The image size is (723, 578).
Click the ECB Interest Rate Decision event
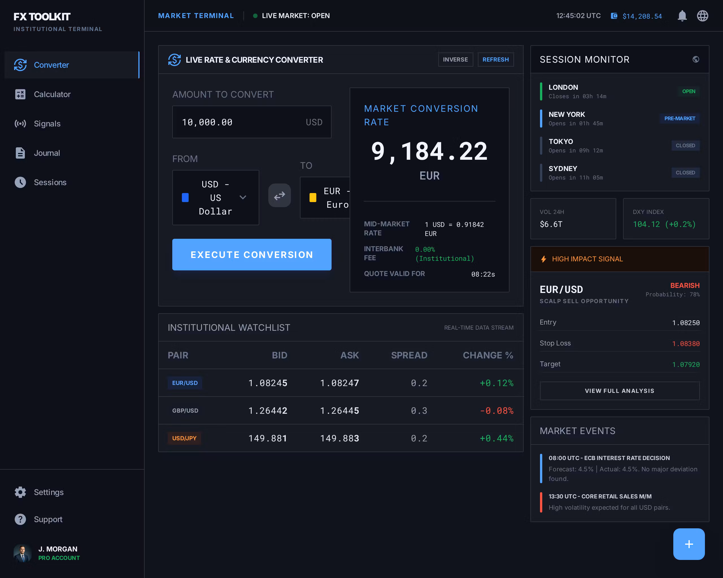click(620, 468)
